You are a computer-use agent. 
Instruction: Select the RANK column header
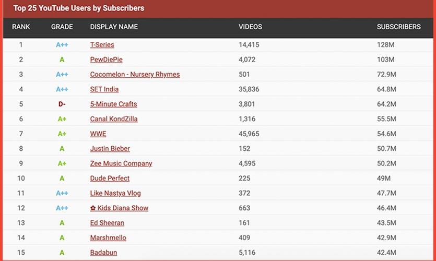point(21,27)
